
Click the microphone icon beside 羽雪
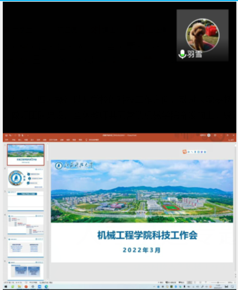click(x=182, y=54)
